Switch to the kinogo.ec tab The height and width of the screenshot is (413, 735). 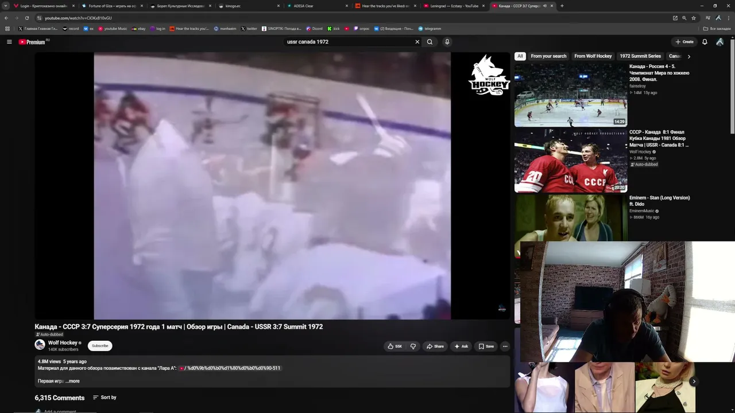click(x=249, y=6)
